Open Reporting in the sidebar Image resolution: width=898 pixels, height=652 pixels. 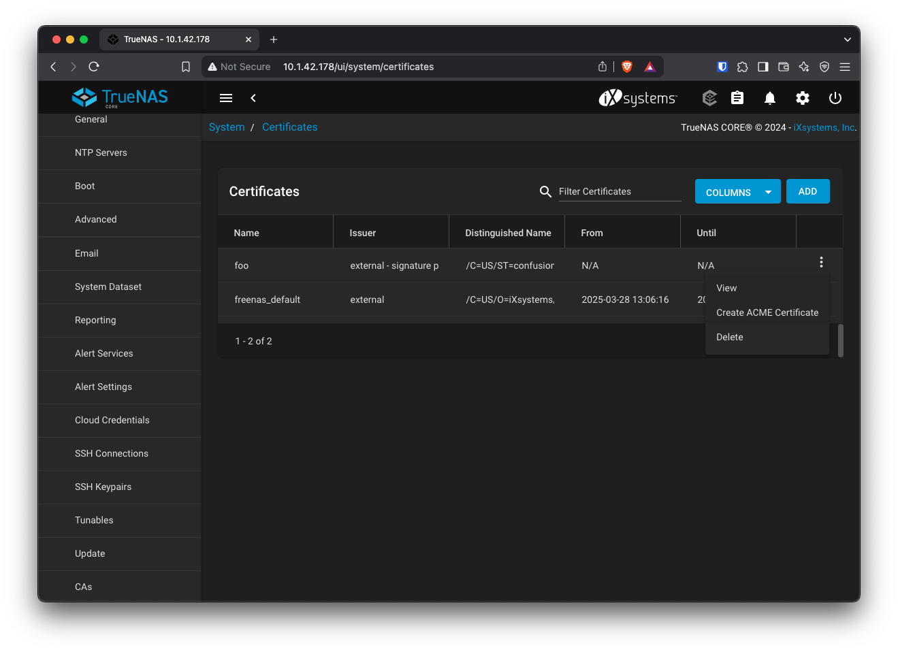pos(120,320)
